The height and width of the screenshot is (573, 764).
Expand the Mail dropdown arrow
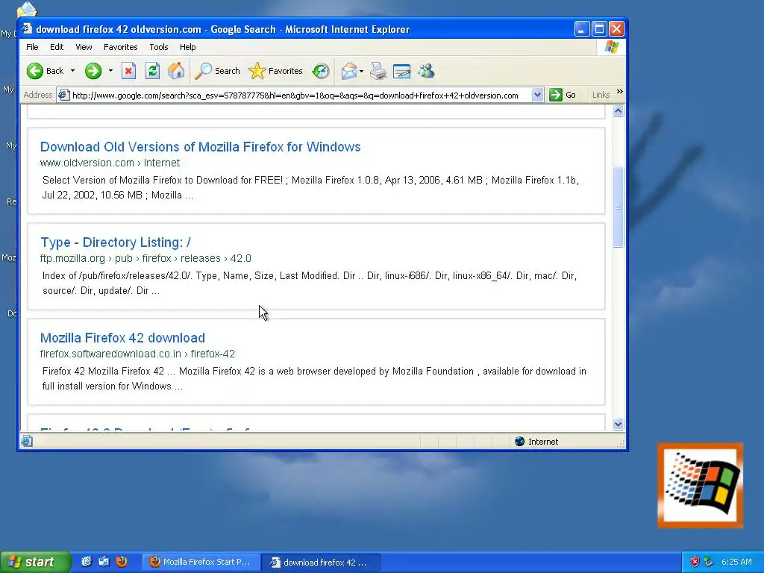(362, 71)
